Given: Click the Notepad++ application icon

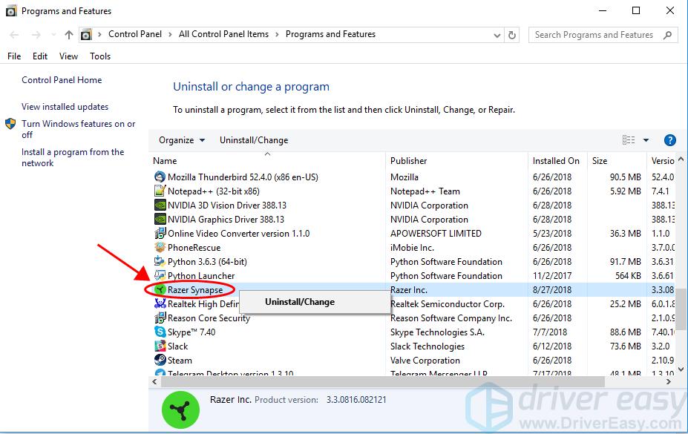Looking at the screenshot, I should pos(158,191).
